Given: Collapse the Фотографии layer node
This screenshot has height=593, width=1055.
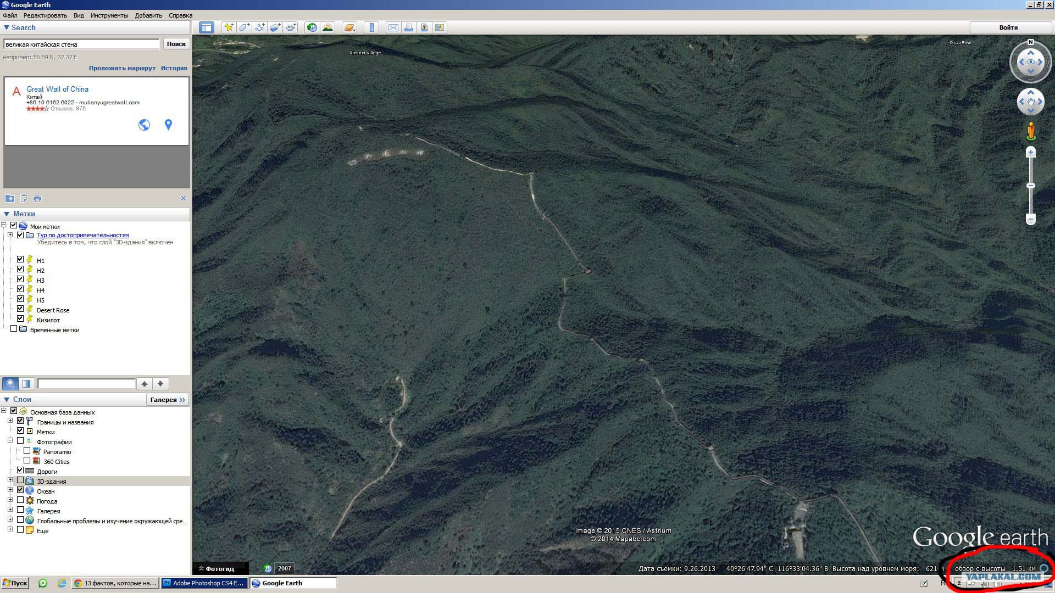Looking at the screenshot, I should tap(10, 440).
